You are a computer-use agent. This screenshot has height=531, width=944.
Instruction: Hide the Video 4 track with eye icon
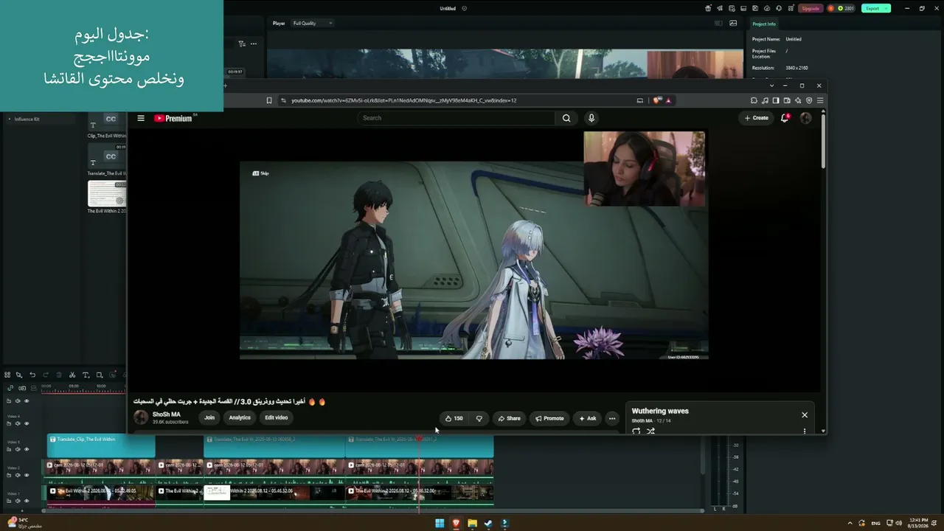pos(27,423)
